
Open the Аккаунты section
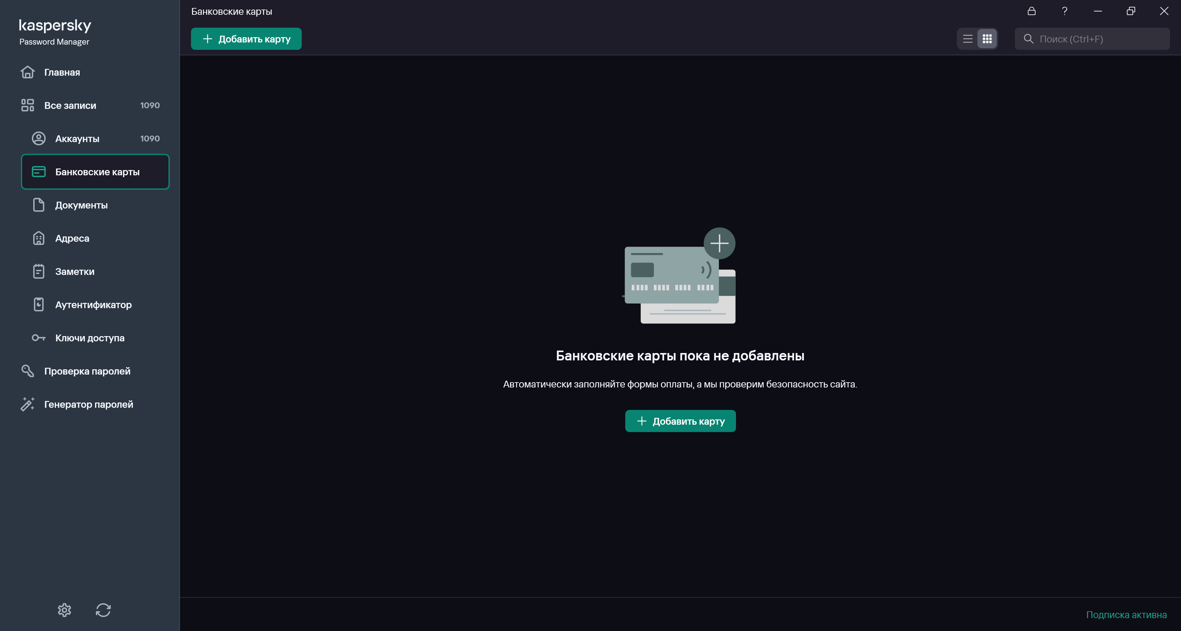[x=77, y=138]
